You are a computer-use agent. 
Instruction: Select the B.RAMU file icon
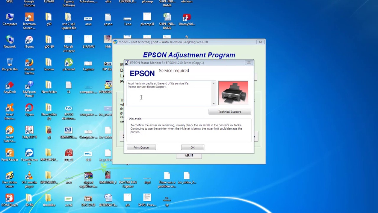(x=88, y=42)
